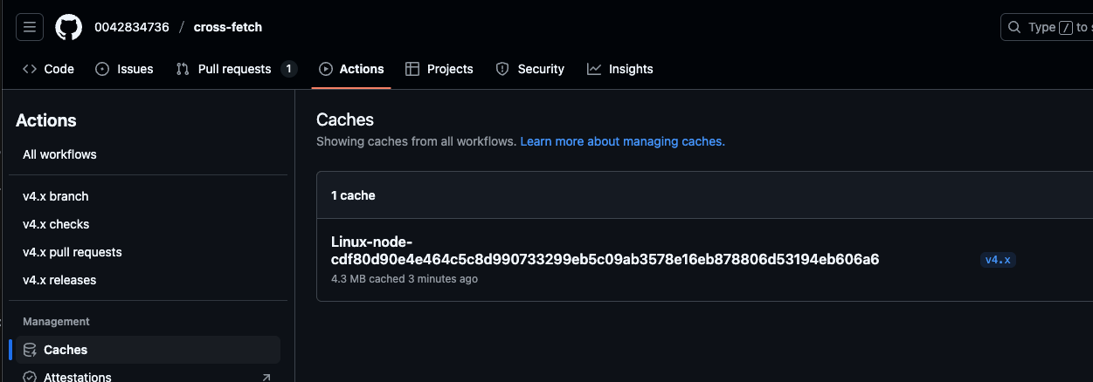Screen dimensions: 1093x382
Task: Open the Projects tab
Action: click(439, 69)
